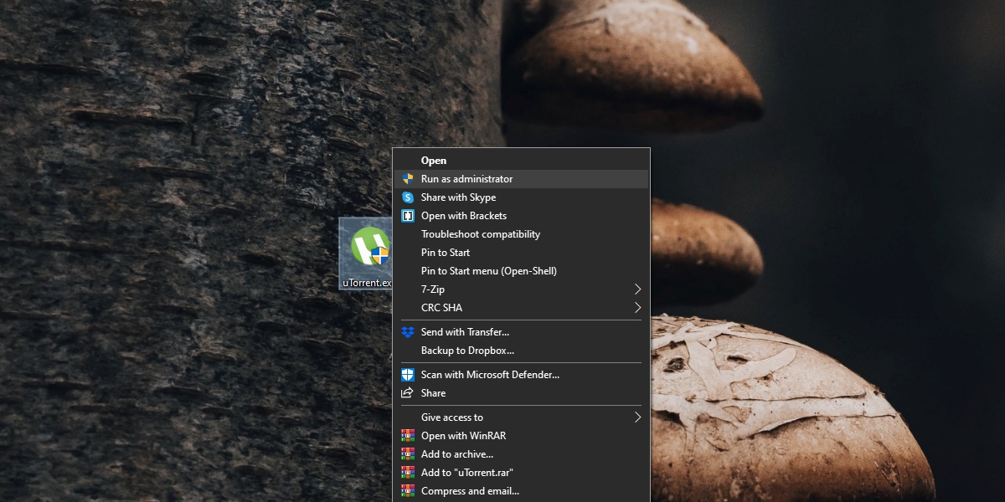
Task: Click the Share arrow icon
Action: coord(408,393)
